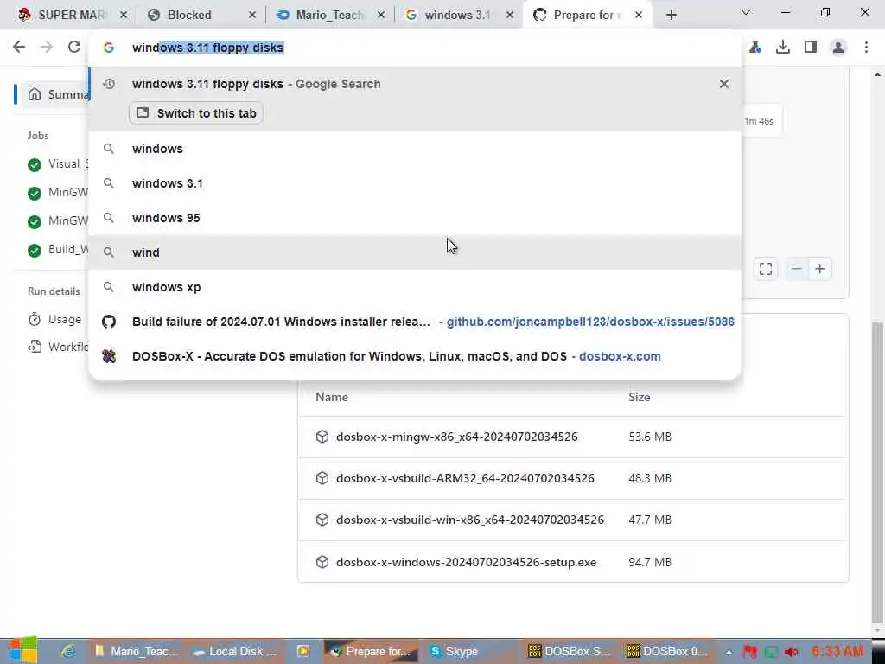Switch to the Mario_Teach tab

pos(329,15)
